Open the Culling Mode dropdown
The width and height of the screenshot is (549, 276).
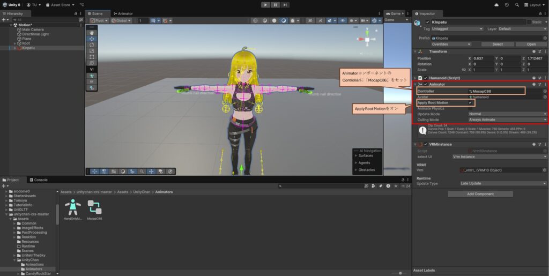click(508, 120)
